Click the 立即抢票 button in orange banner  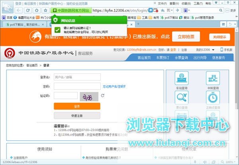coord(186,37)
